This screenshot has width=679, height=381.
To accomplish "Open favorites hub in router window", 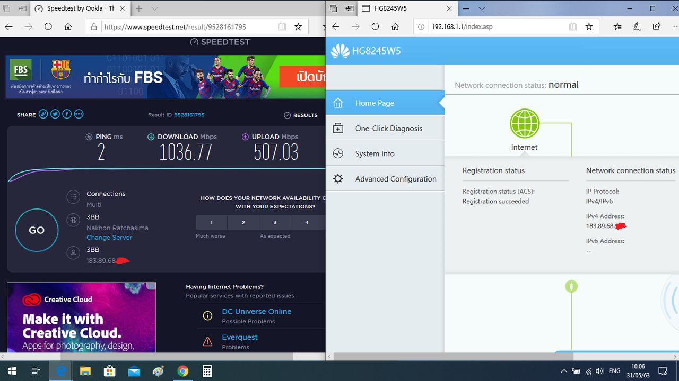I will point(617,26).
